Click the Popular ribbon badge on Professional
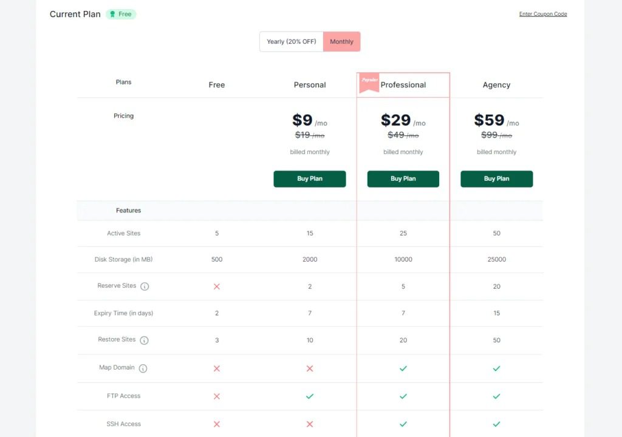 369,83
